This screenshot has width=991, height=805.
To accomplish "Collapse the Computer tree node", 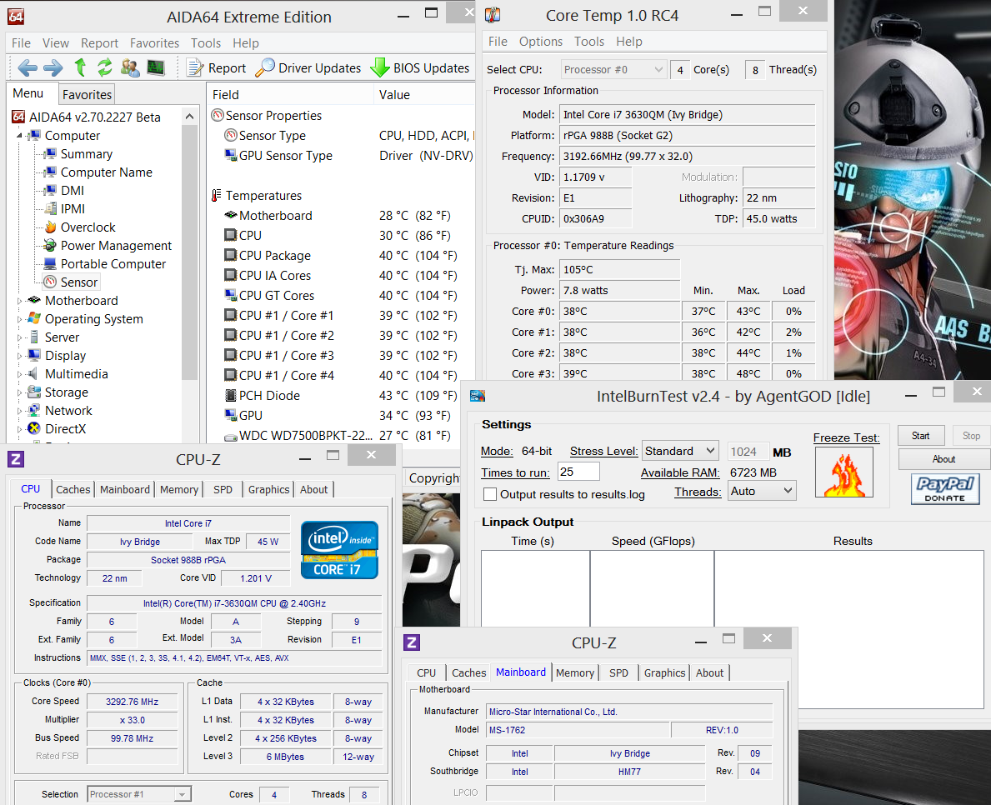I will 18,136.
